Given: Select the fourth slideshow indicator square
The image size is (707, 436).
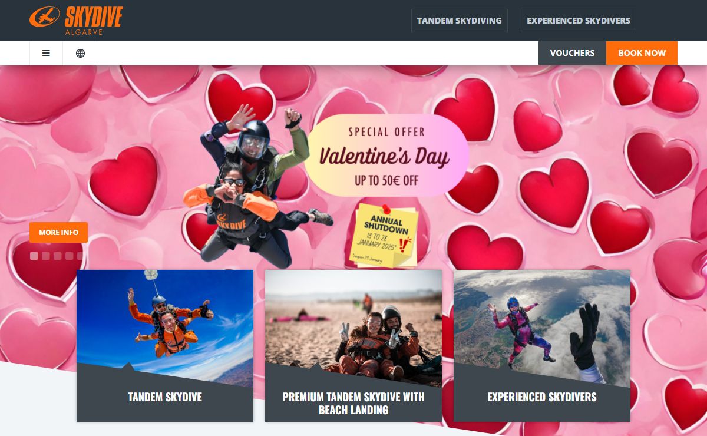Looking at the screenshot, I should (69, 256).
